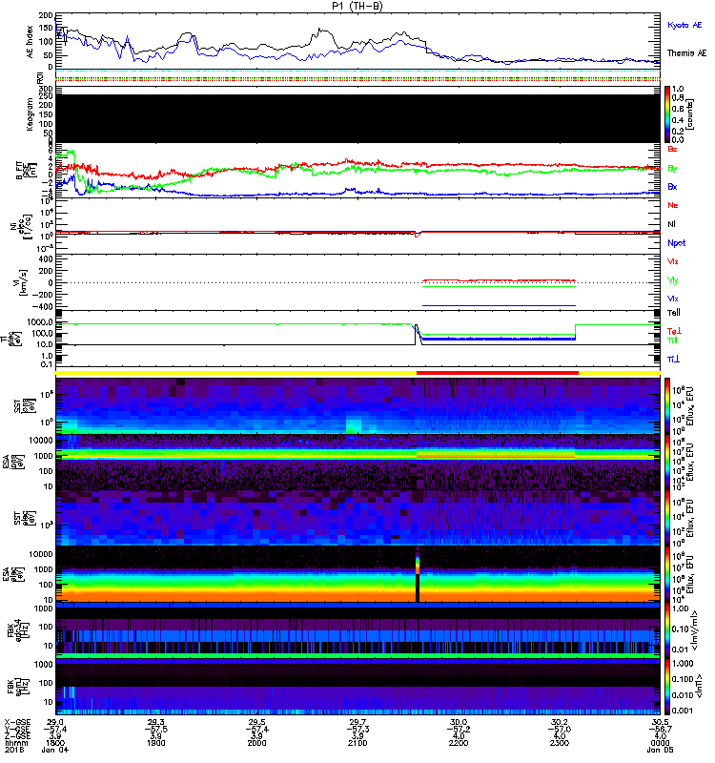The height and width of the screenshot is (763, 715).
Task: Click the Keogram counts color bar
Action: coord(667,114)
